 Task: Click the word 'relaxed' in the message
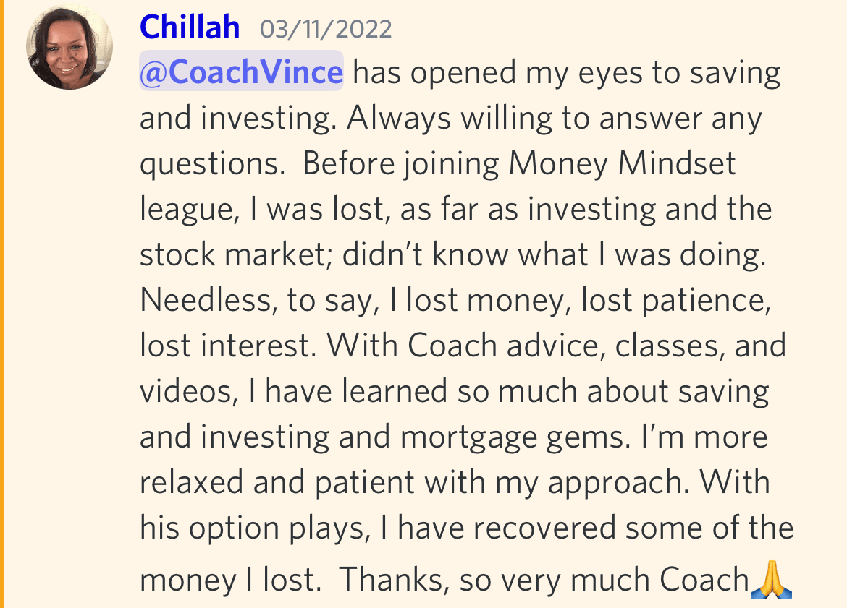click(192, 481)
